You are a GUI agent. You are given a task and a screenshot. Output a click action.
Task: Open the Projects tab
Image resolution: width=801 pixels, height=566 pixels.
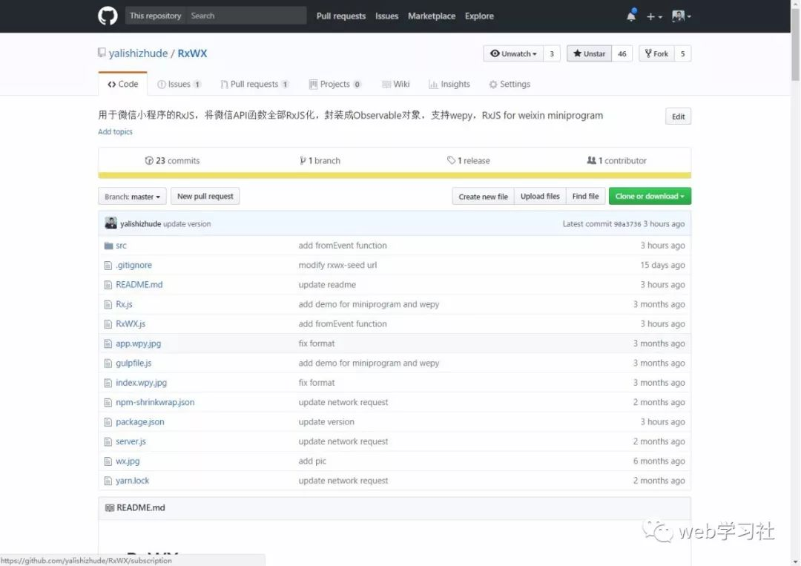[335, 85]
